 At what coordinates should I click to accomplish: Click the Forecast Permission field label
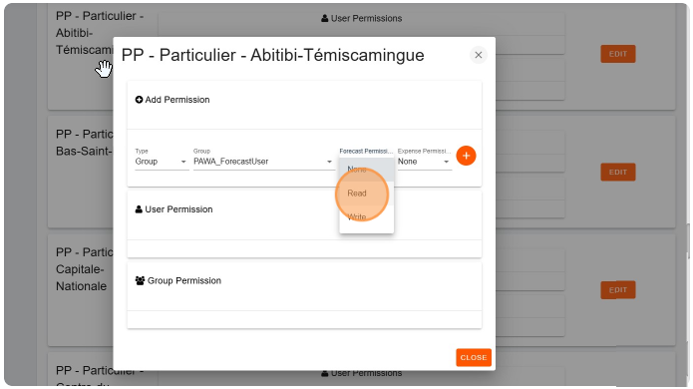[x=366, y=152]
